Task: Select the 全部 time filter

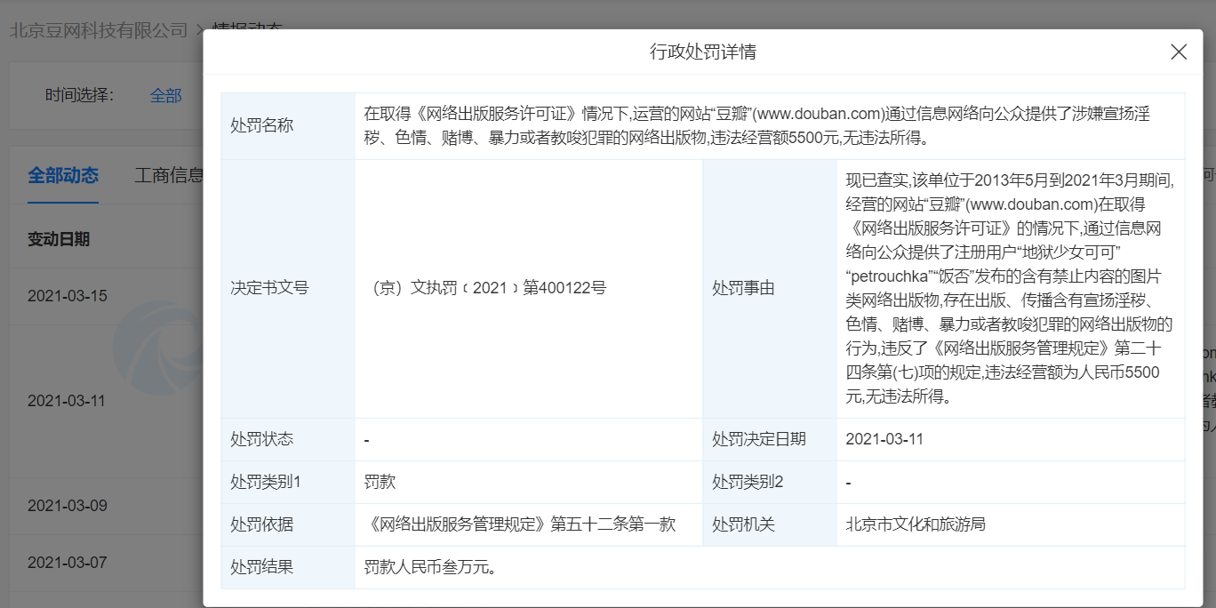Action: pos(165,95)
